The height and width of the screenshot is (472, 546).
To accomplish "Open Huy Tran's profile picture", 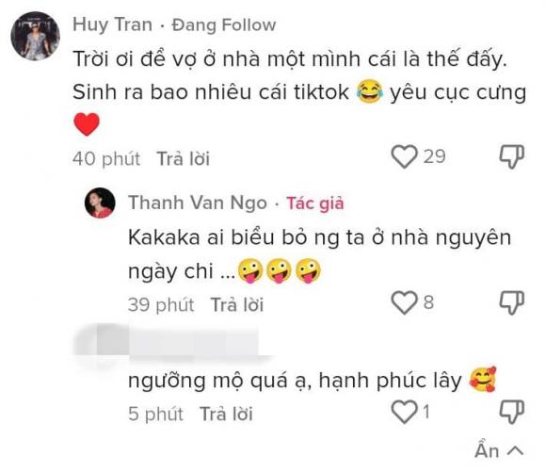I will coord(35,36).
